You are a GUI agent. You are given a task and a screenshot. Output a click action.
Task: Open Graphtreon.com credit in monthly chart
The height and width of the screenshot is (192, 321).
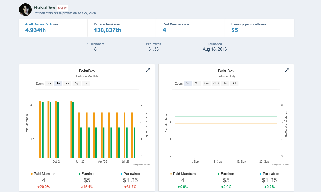pyautogui.click(x=141, y=165)
